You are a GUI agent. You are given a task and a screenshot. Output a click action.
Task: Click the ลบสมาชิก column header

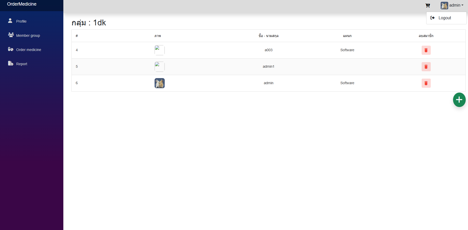(426, 36)
